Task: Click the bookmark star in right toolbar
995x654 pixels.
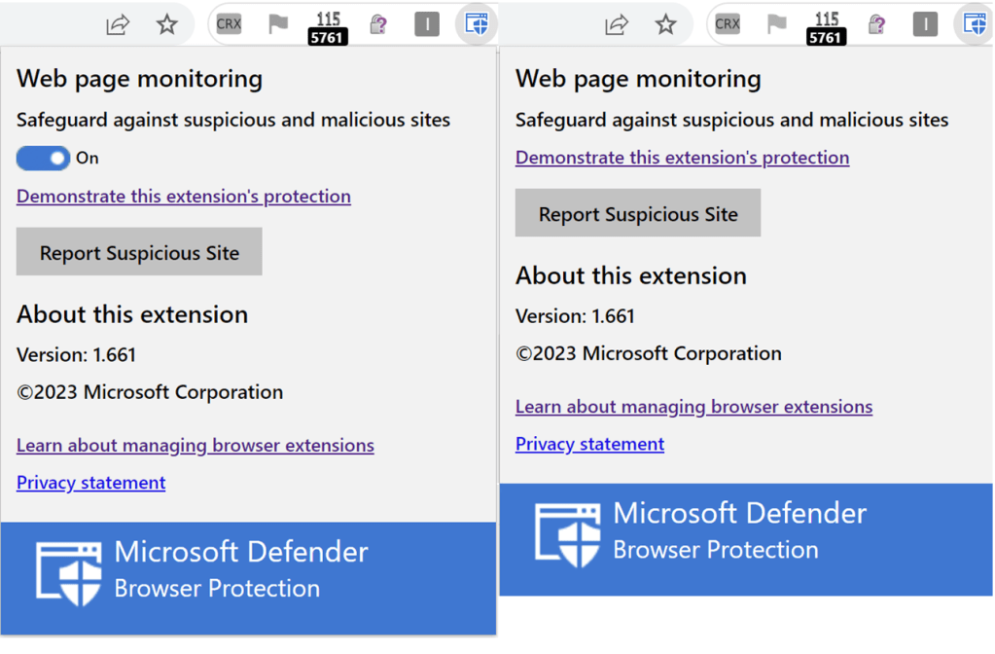Action: point(665,25)
